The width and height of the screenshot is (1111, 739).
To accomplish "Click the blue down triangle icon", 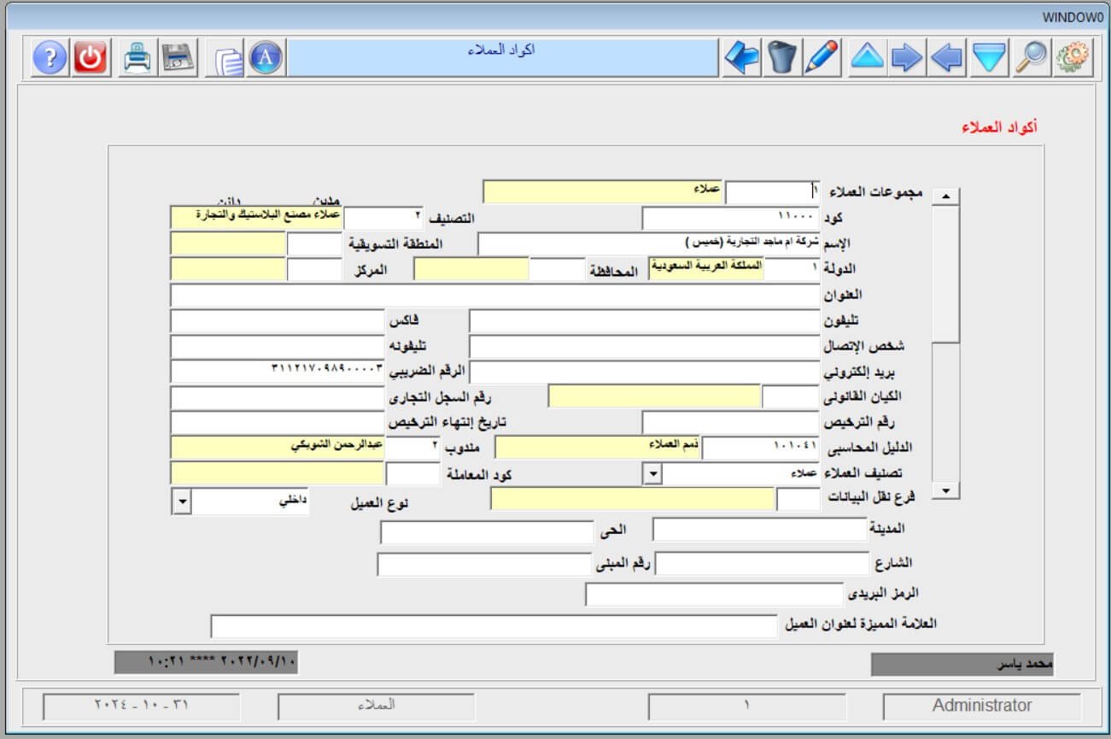I will (990, 58).
